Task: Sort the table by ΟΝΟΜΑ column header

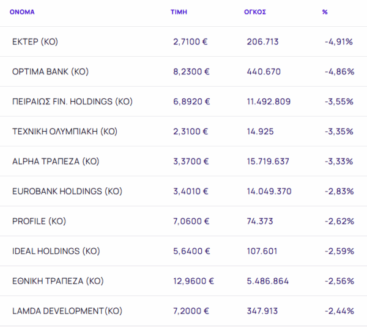Action: tap(22, 12)
